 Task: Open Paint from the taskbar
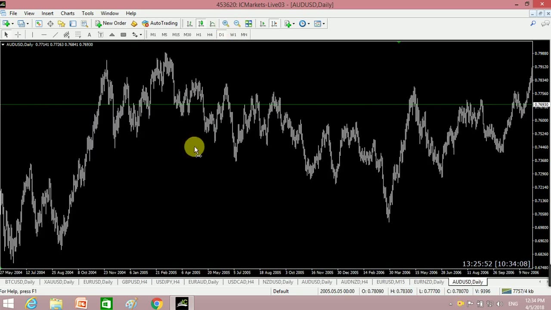[131, 304]
